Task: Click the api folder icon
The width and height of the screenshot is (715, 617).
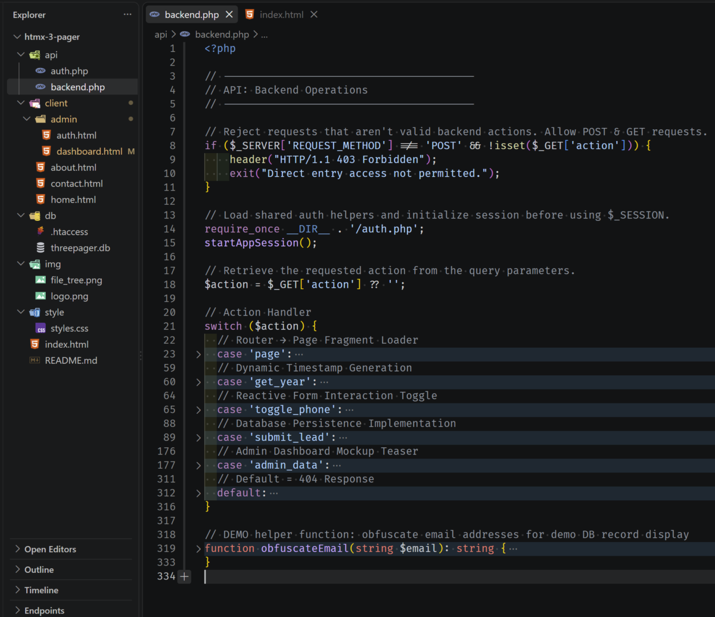Action: [x=35, y=55]
